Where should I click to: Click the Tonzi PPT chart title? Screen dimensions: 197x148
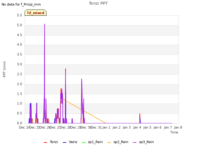point(98,3)
